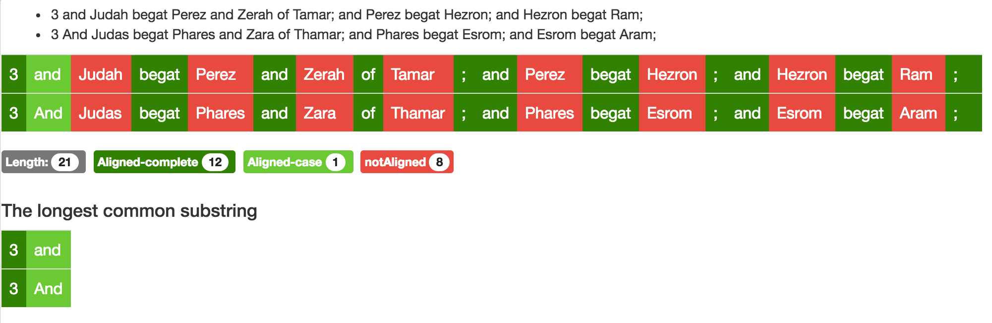This screenshot has width=992, height=323.
Task: Click the second bullet sentence about Judas
Action: [x=353, y=35]
